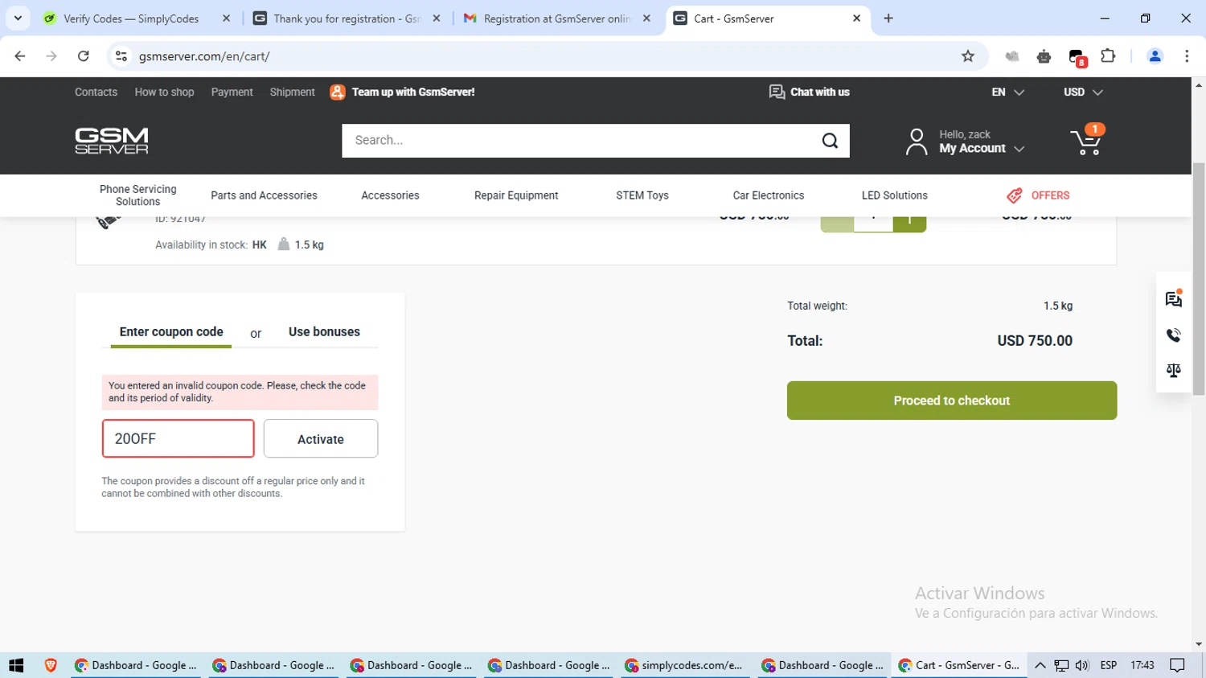Image resolution: width=1206 pixels, height=678 pixels.
Task: Go back to previous page
Action: [x=20, y=56]
